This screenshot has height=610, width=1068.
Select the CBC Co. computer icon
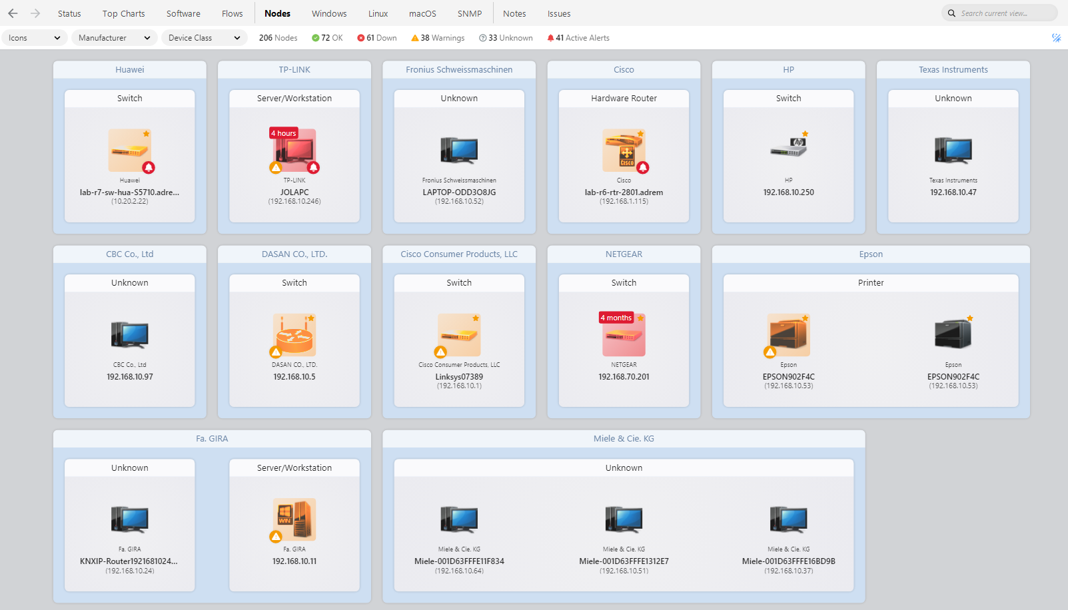(x=129, y=335)
